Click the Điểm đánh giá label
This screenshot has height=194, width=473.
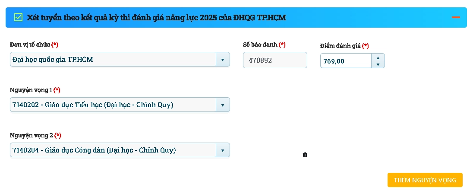coord(340,46)
